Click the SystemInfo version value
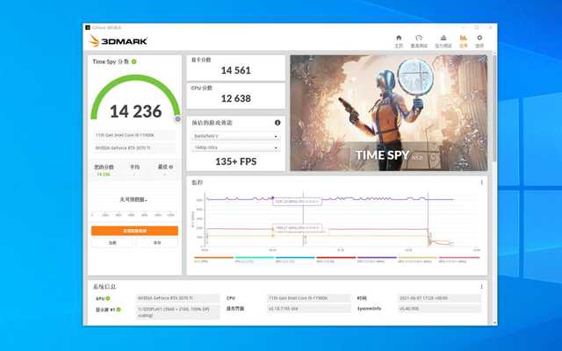This screenshot has height=351, width=562. (x=439, y=308)
